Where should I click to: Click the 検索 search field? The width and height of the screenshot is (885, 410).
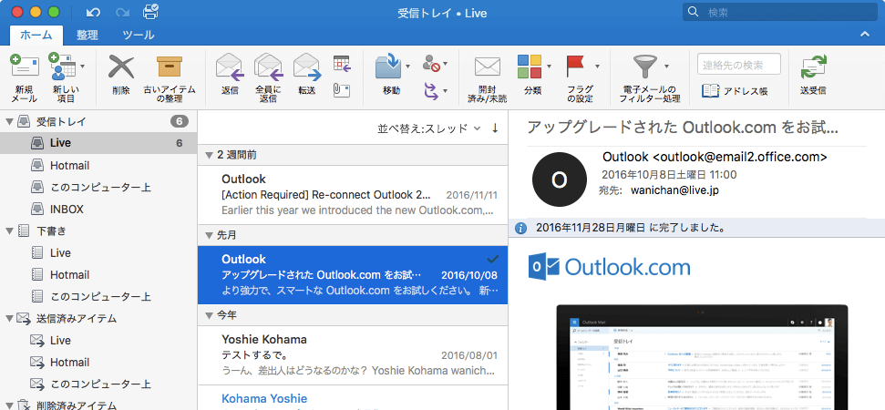780,12
